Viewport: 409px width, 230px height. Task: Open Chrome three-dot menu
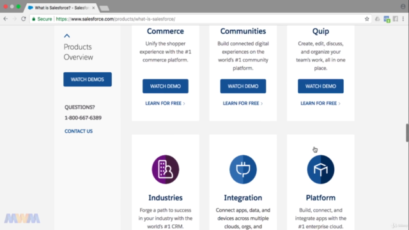(403, 19)
